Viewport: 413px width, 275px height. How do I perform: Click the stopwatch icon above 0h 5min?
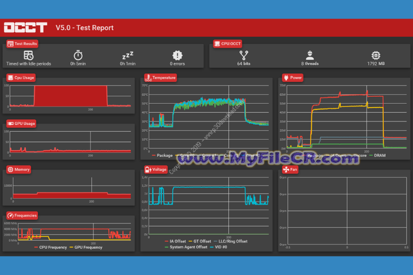click(78, 55)
